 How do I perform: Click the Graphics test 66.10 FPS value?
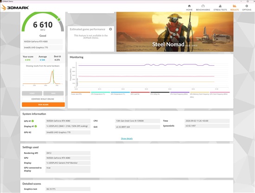click(x=68, y=189)
